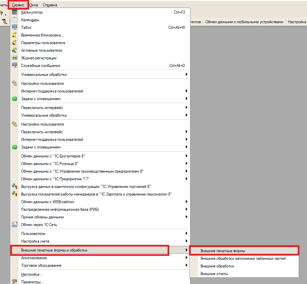The width and height of the screenshot is (307, 284).
Task: Expand Обмен данными с 1С:Предприятие 7.7 arrow
Action: click(186, 179)
